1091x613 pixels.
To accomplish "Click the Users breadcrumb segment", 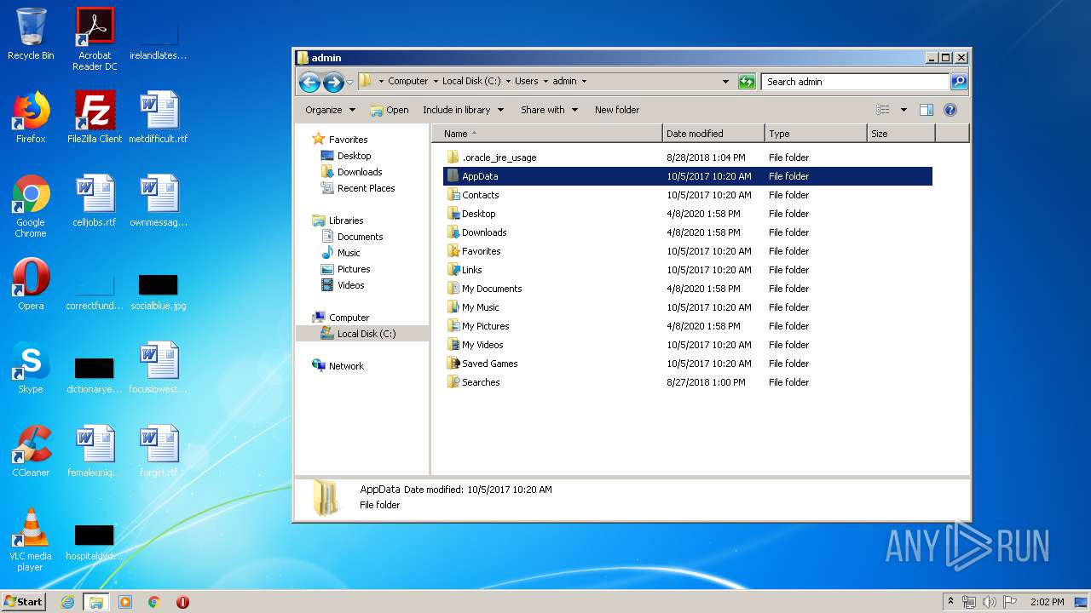I will coord(526,82).
